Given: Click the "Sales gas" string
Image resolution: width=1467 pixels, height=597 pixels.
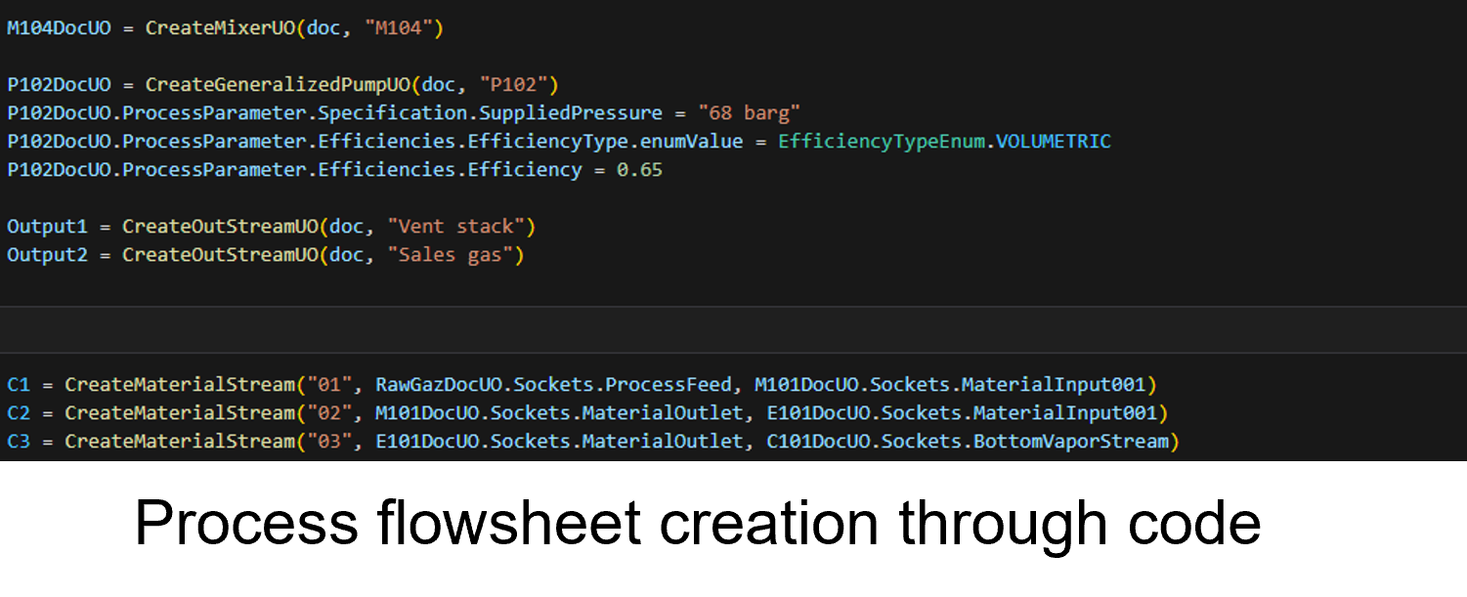Looking at the screenshot, I should (455, 255).
